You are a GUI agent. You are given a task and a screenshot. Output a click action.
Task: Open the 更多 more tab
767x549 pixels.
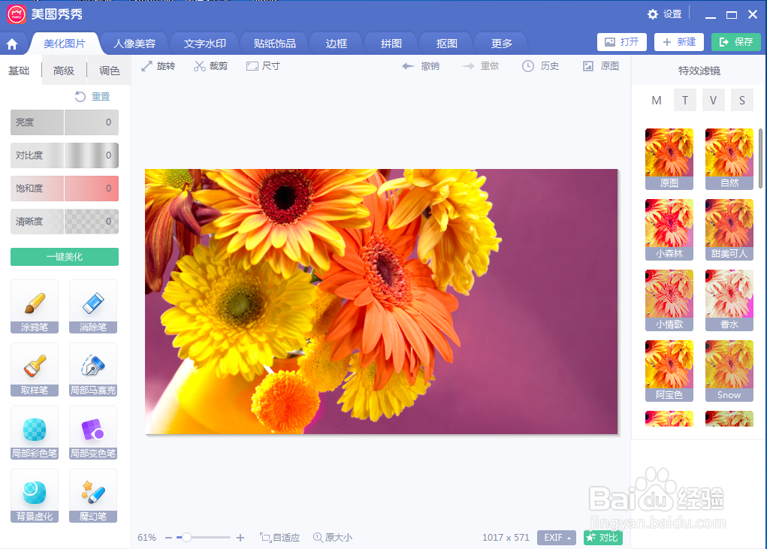click(501, 44)
